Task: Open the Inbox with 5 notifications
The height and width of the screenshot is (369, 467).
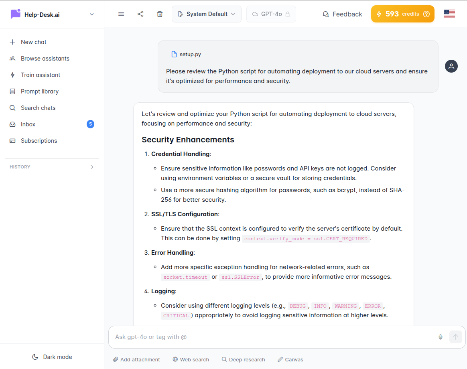Action: point(28,124)
